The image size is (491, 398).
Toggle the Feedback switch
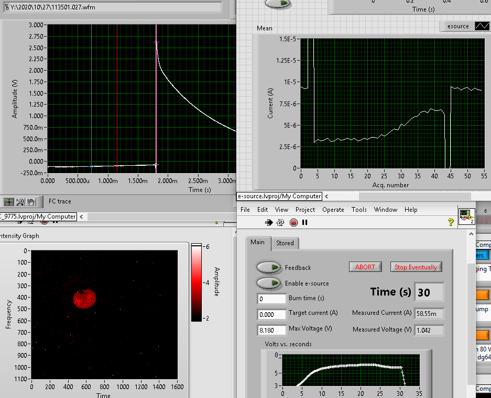269,267
